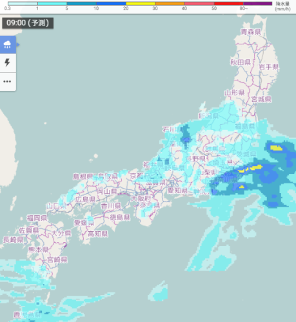The image size is (296, 322).
Task: Click the purple 80~ legend color segment
Action: click(x=257, y=4)
